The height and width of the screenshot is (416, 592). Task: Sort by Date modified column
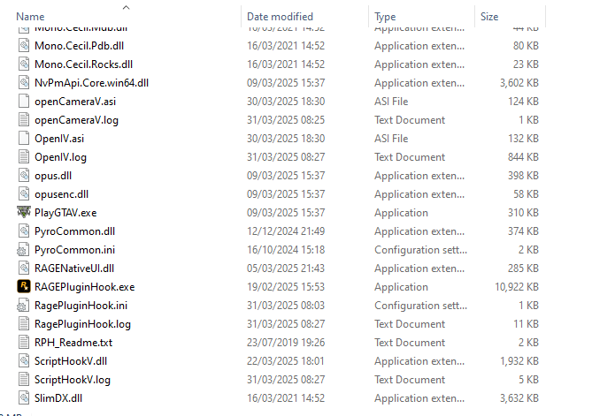[x=280, y=16]
